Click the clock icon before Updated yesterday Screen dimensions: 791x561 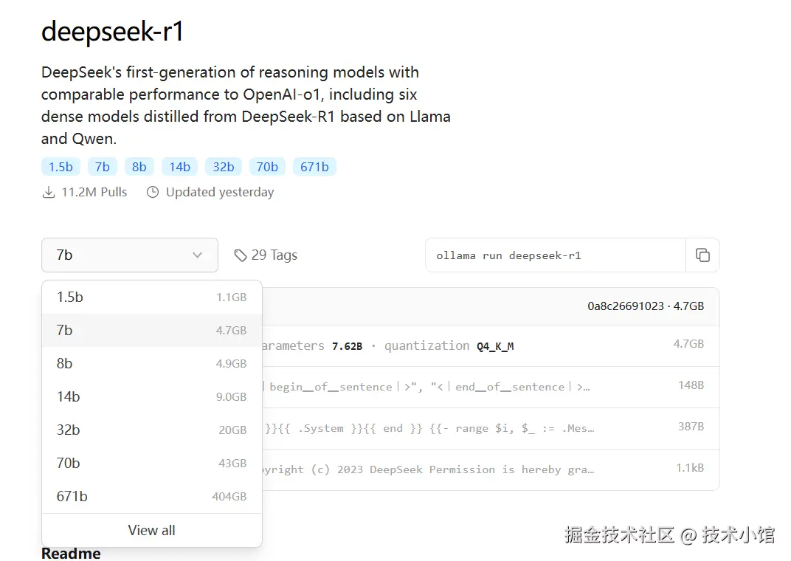(x=153, y=193)
